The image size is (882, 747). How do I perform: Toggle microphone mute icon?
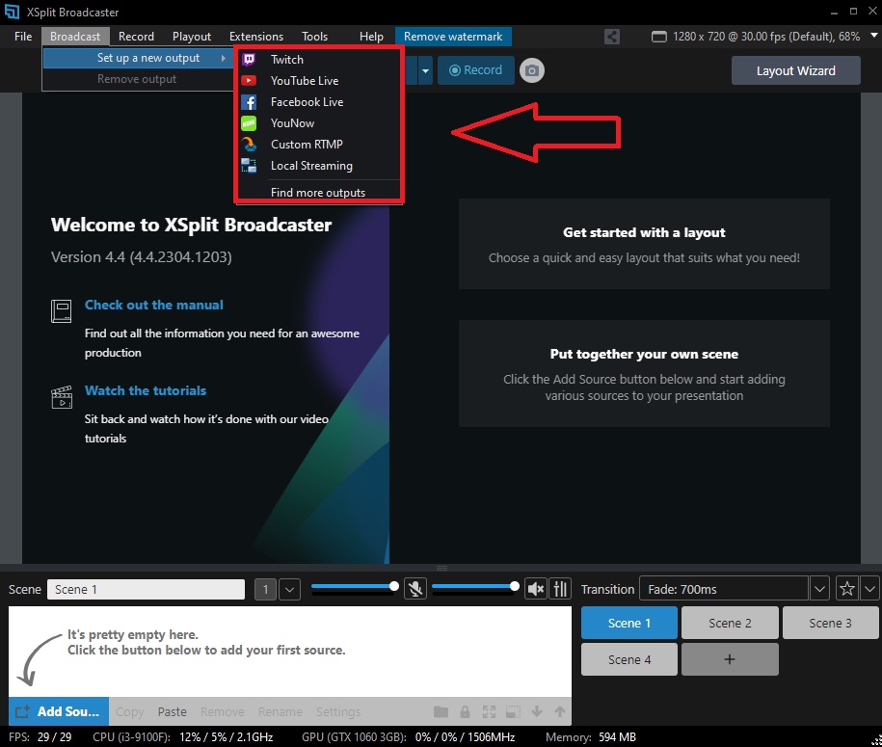(x=415, y=589)
